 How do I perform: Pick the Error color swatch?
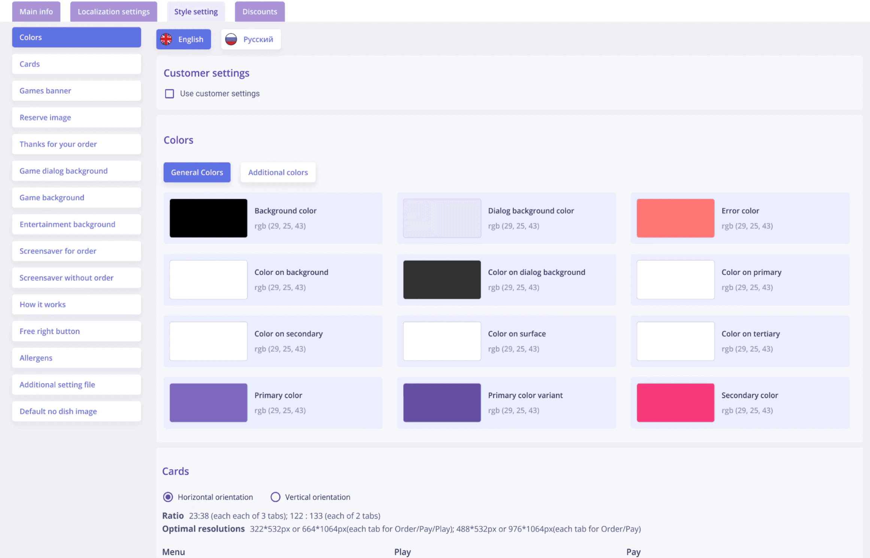tap(675, 218)
